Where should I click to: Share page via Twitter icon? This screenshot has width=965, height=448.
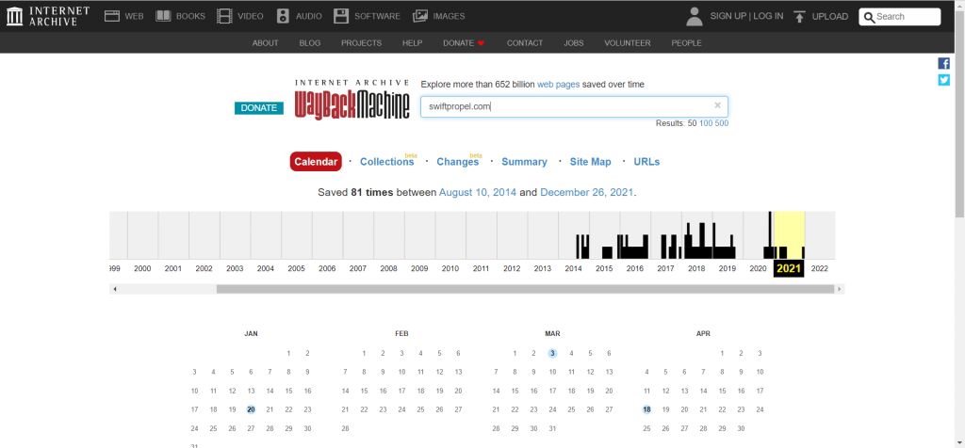click(x=943, y=80)
